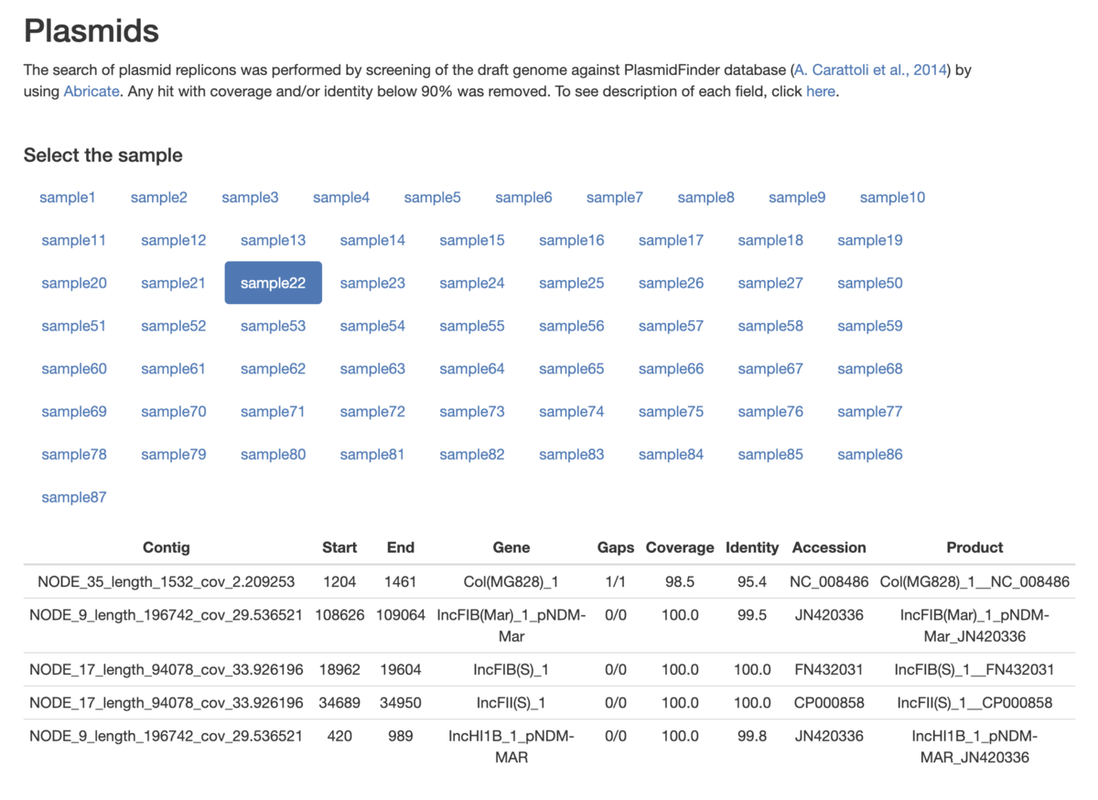Select the sample4 tab
The width and height of the screenshot is (1098, 800).
pyautogui.click(x=341, y=198)
